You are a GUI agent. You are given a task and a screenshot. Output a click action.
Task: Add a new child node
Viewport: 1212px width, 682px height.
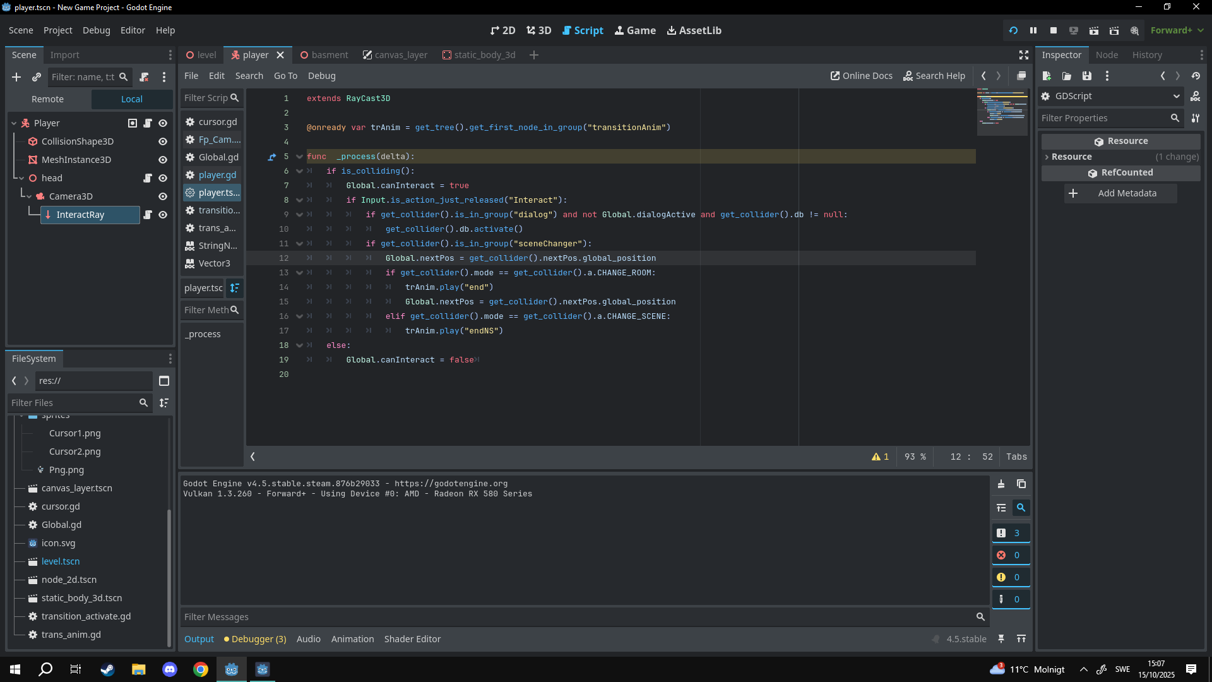tap(16, 77)
